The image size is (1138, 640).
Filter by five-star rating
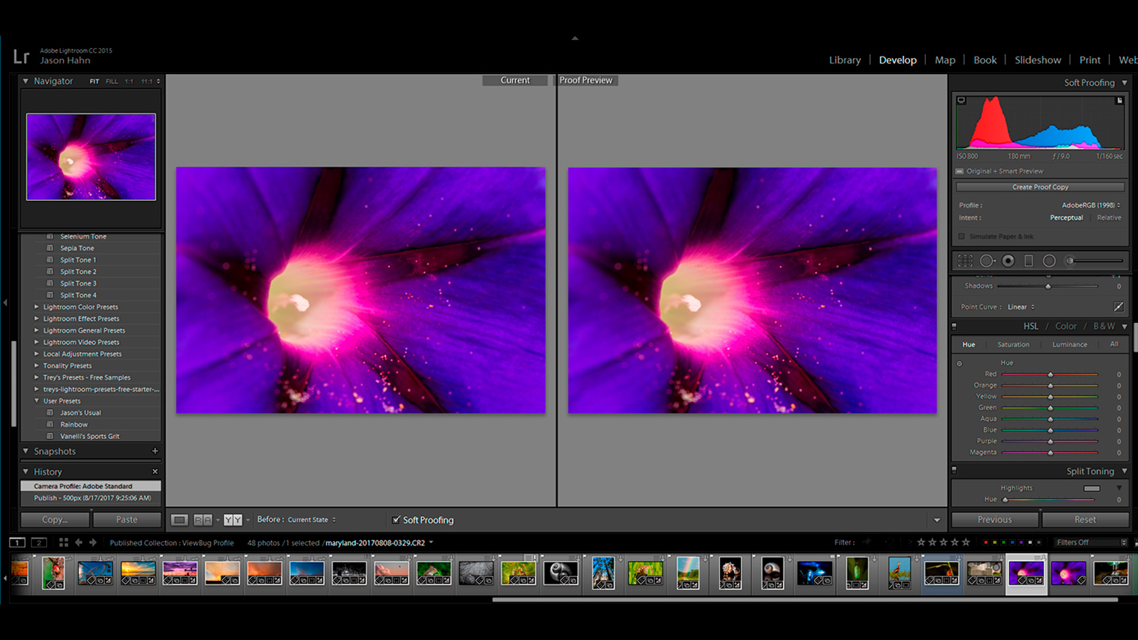pos(966,542)
